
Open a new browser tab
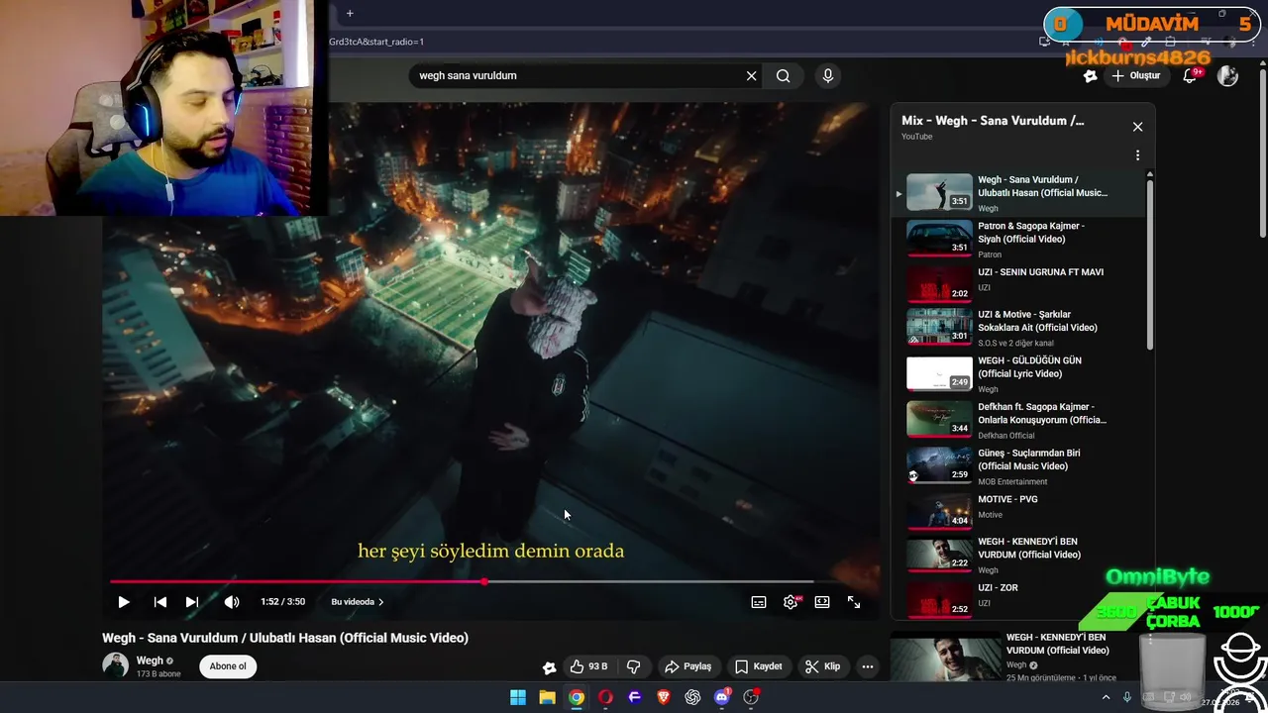click(350, 13)
